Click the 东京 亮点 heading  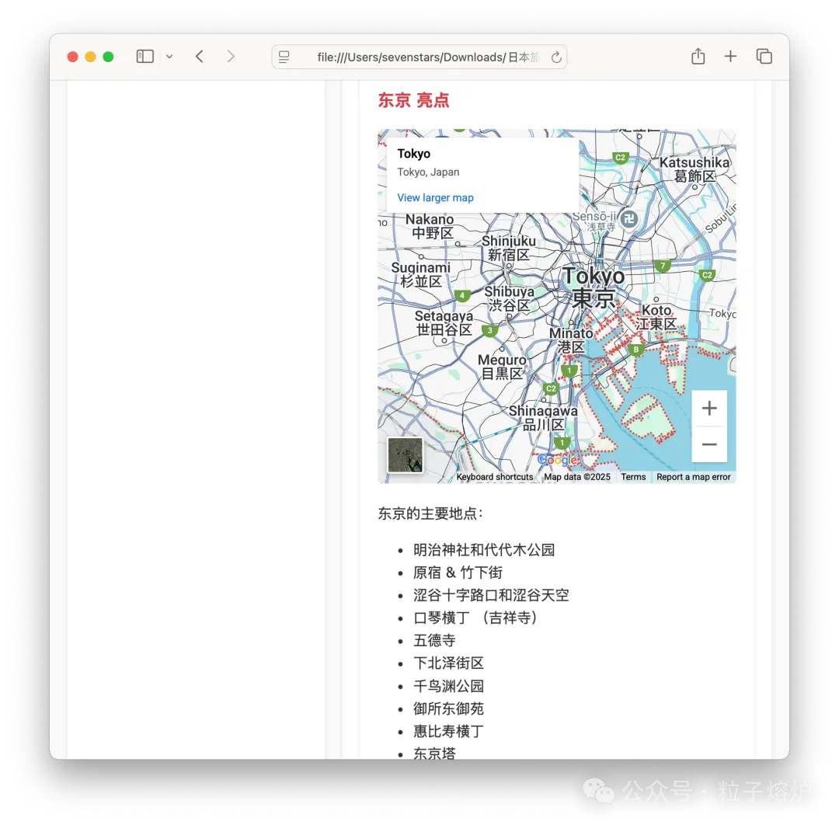click(413, 100)
